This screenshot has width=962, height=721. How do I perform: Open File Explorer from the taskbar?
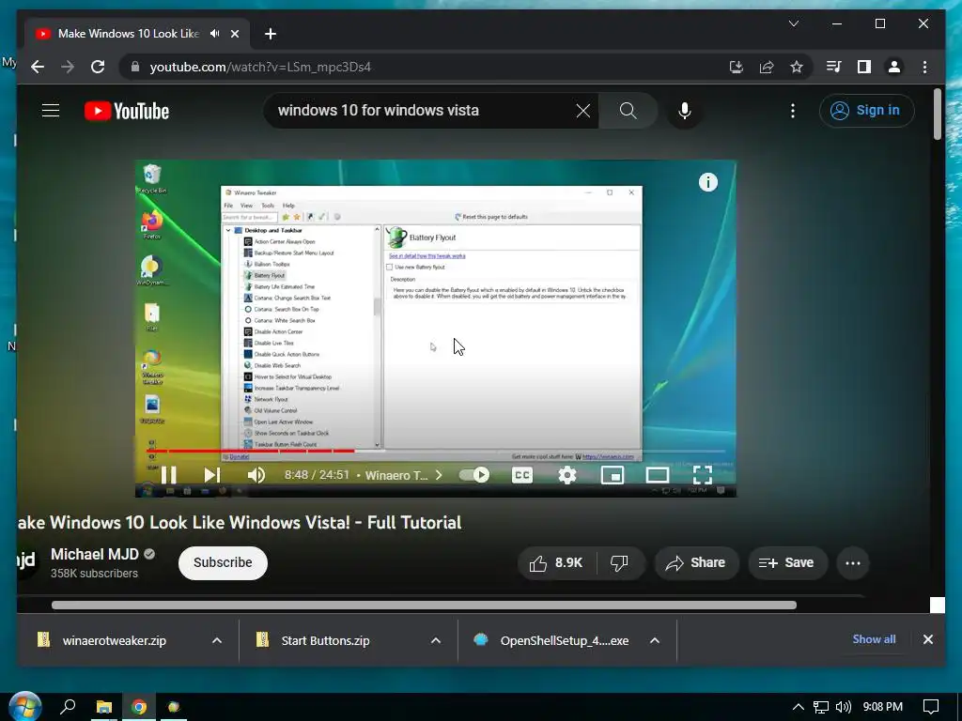pos(104,707)
